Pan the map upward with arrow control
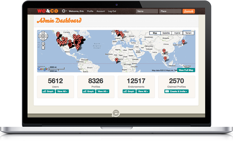The height and width of the screenshot is (141, 233). tap(43, 33)
